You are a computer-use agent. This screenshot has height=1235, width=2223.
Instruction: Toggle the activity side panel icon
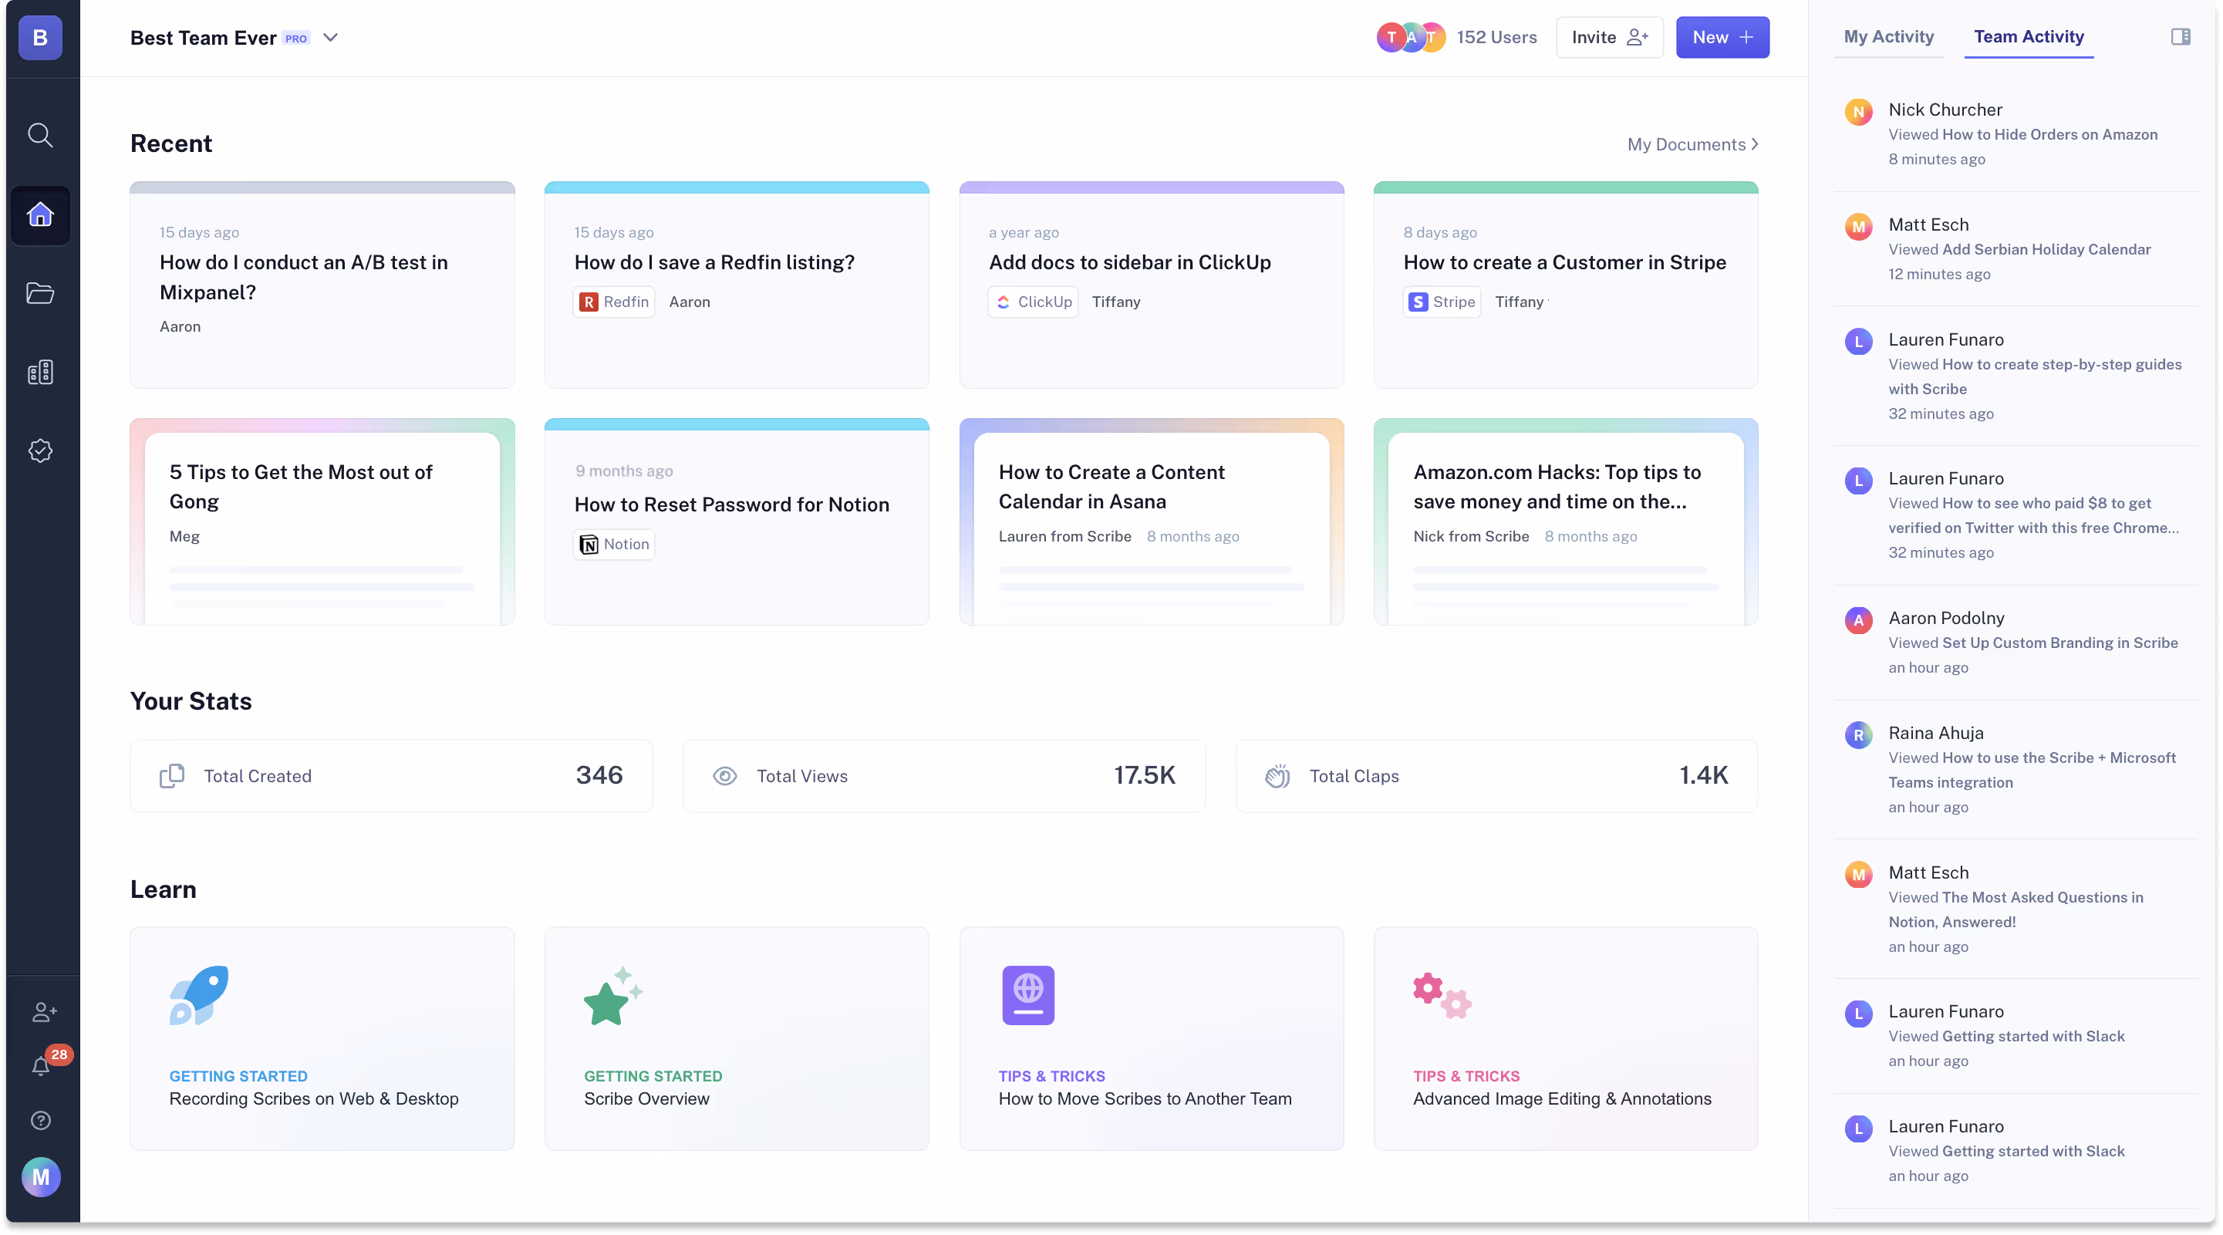2180,37
